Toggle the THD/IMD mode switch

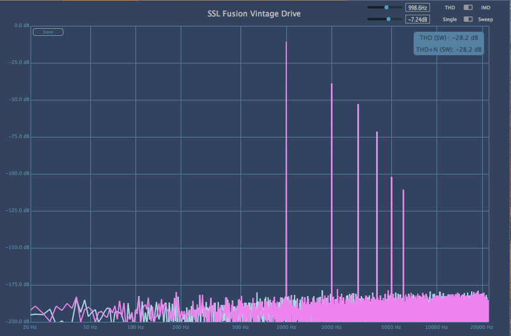point(468,7)
